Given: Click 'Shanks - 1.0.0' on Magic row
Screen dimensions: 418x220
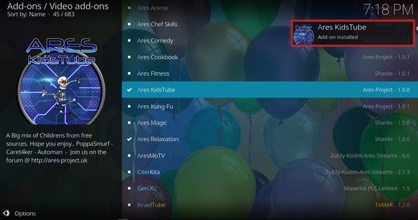Looking at the screenshot, I should [392, 123].
